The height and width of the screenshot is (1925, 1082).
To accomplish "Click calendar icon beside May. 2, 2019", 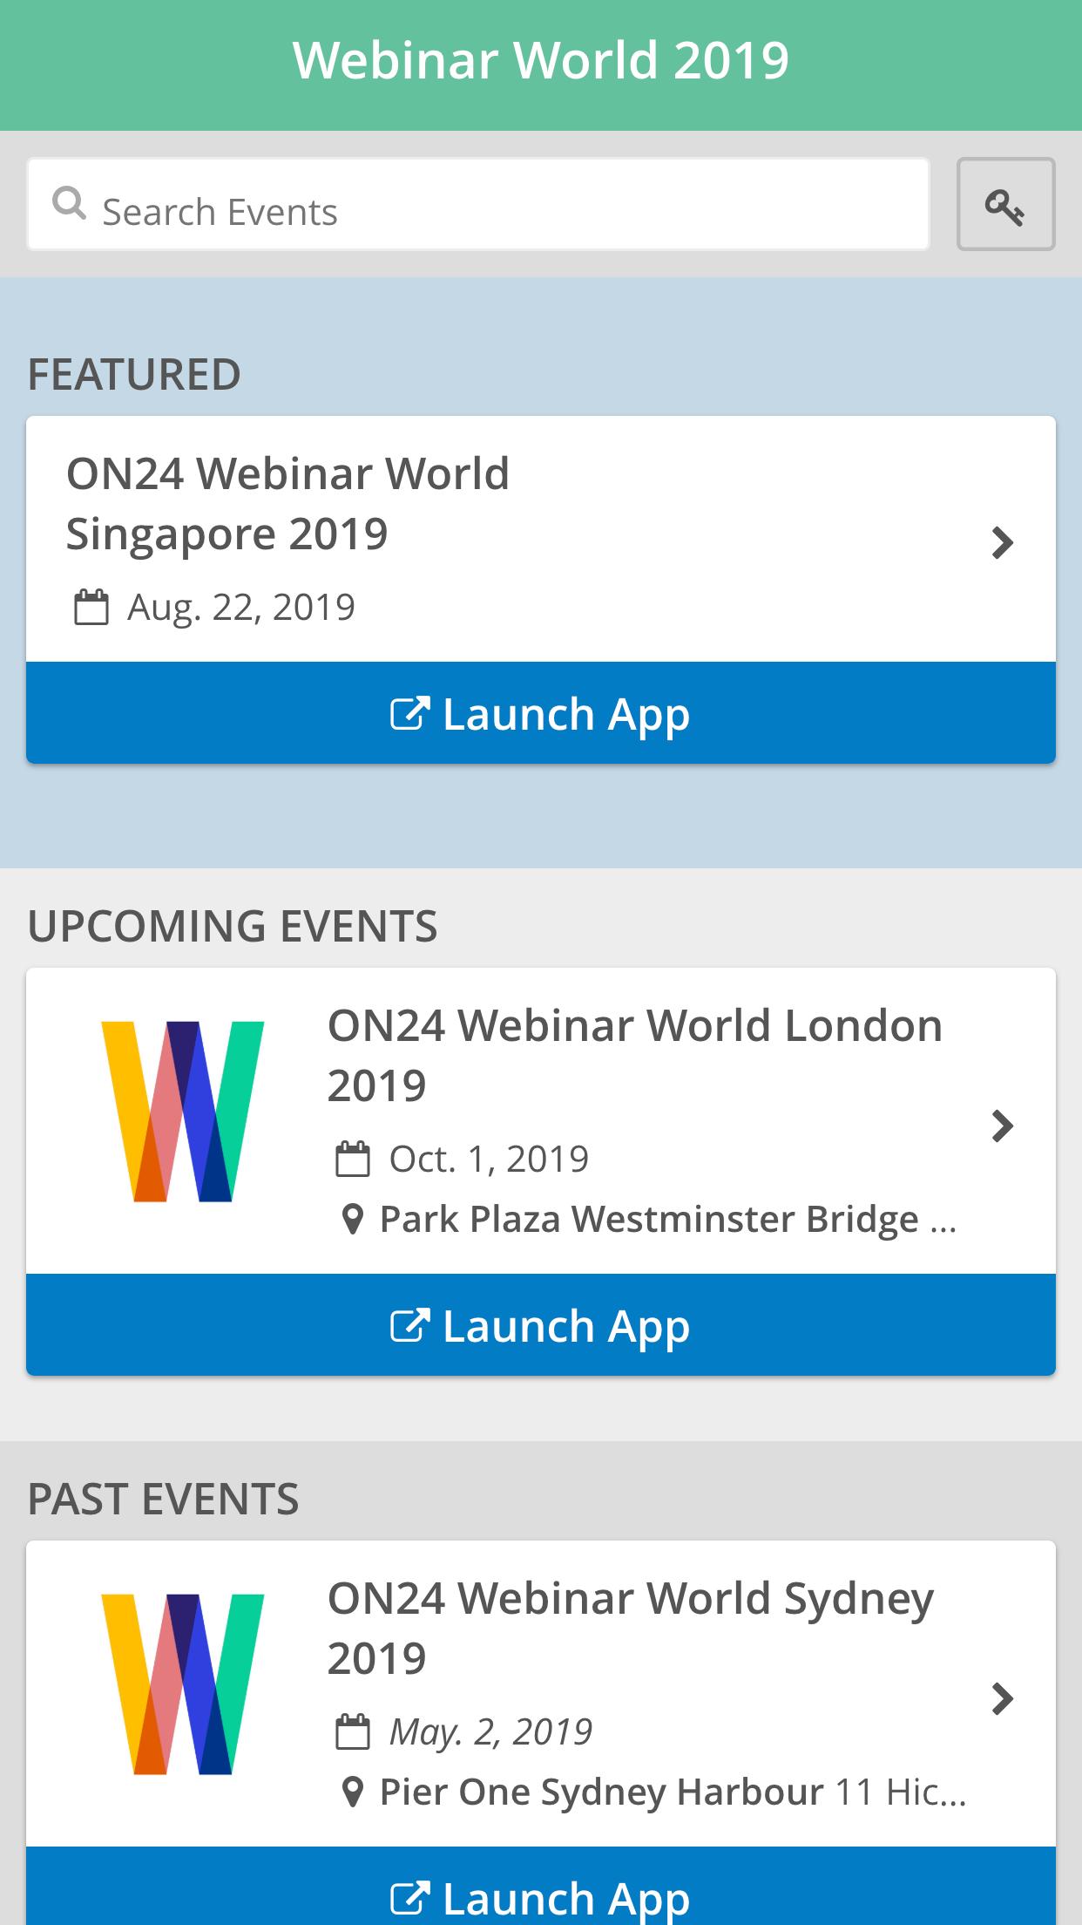I will pos(353,1731).
